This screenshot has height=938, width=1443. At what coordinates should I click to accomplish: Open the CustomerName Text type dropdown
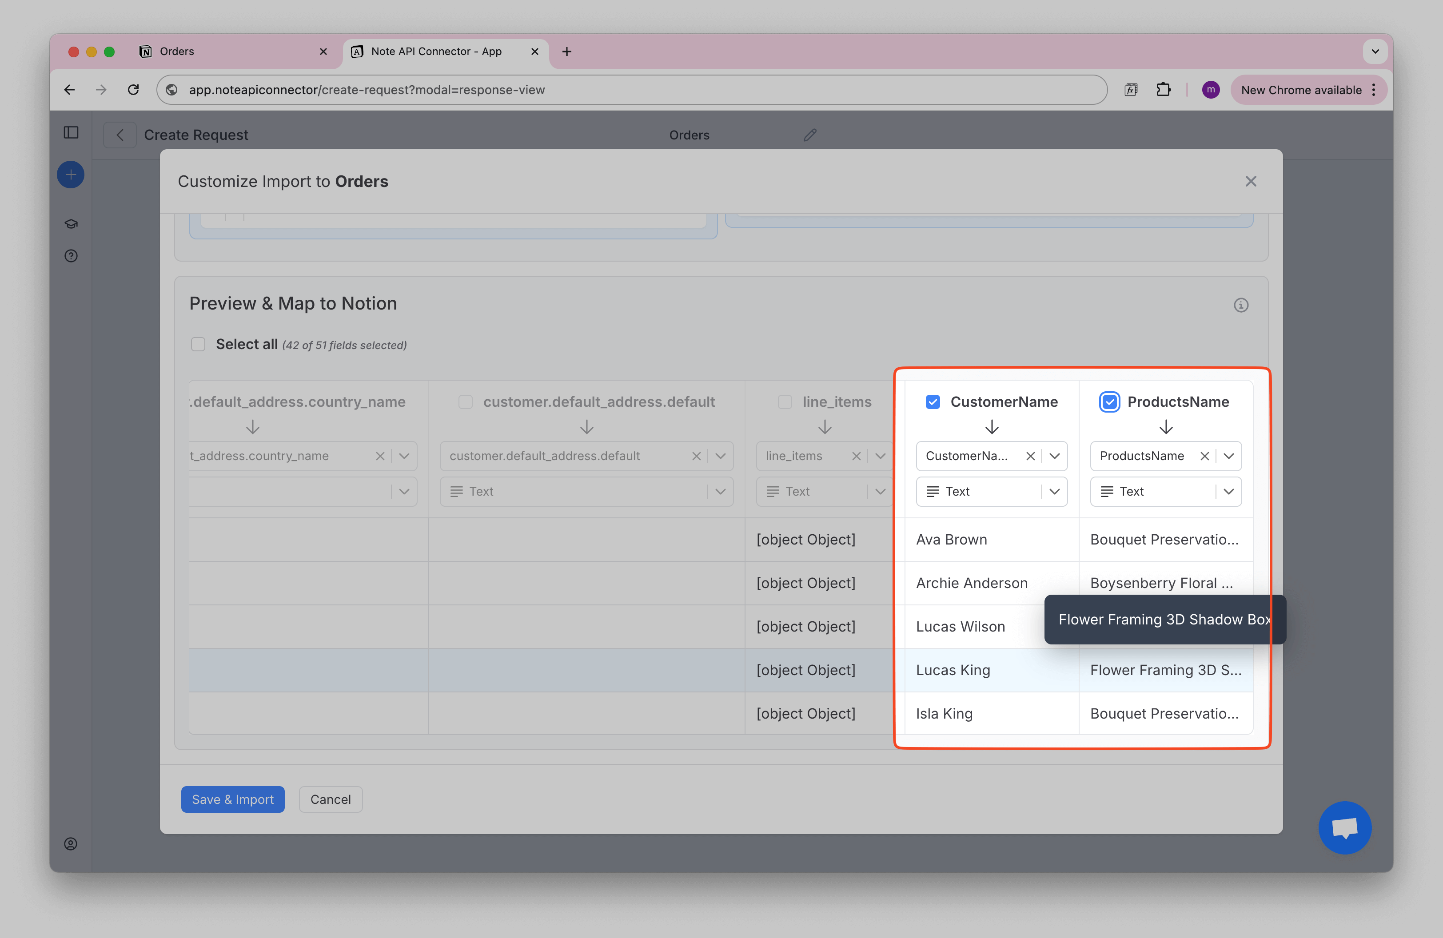point(1054,491)
